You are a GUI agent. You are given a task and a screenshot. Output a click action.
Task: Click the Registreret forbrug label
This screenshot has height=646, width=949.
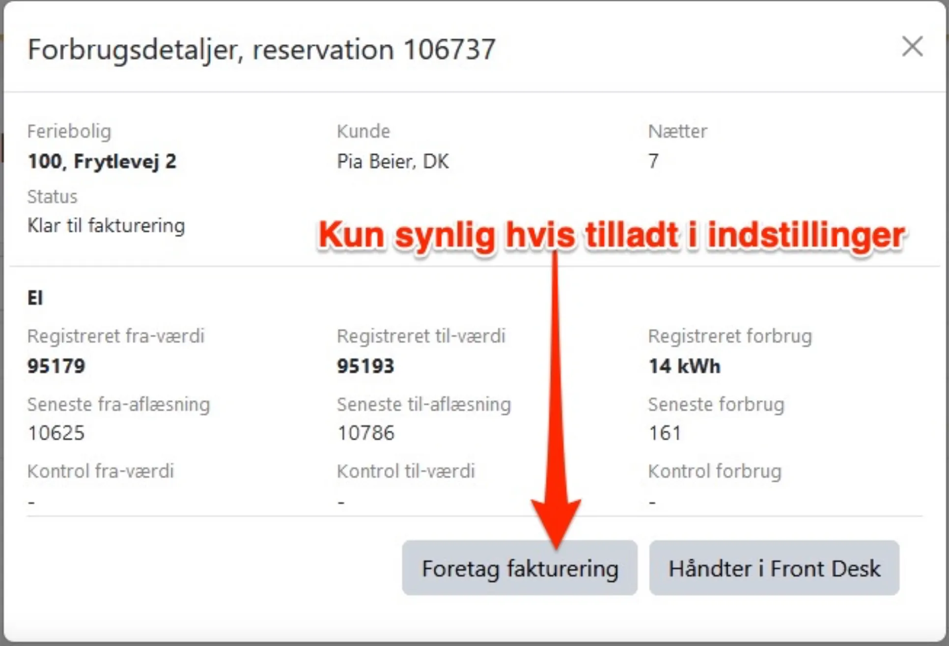(x=730, y=336)
